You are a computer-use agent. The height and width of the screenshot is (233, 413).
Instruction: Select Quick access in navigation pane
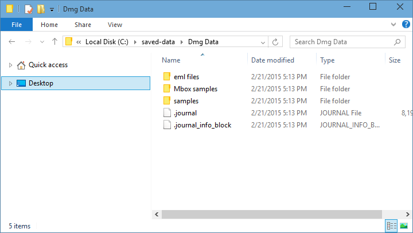click(48, 65)
